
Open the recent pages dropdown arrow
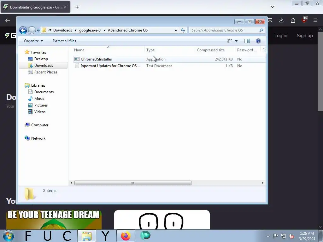[x=38, y=31]
